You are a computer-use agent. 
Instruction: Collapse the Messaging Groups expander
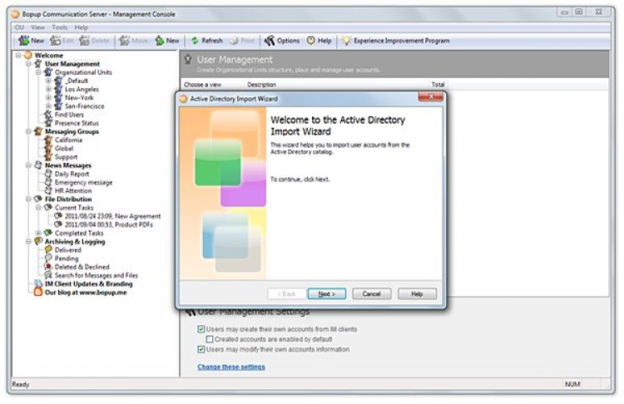coord(28,131)
